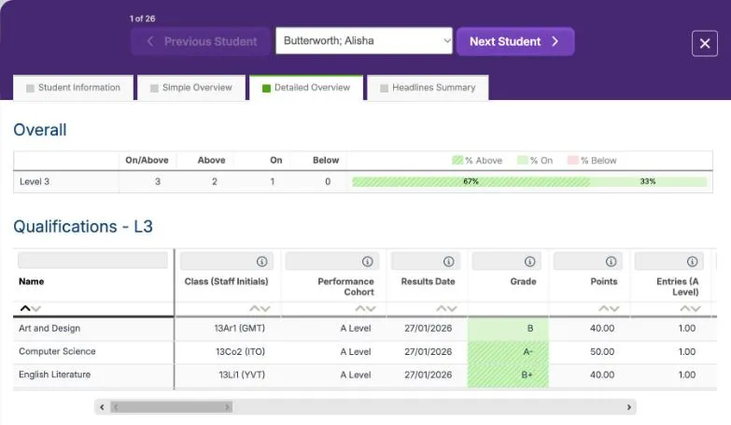Sort Performance Cohort descending
Image resolution: width=731 pixels, height=425 pixels.
point(371,308)
